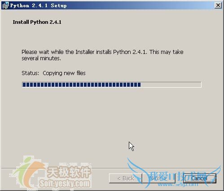Click the greyed-out Back button
This screenshot has height=191, width=224.
click(126, 178)
